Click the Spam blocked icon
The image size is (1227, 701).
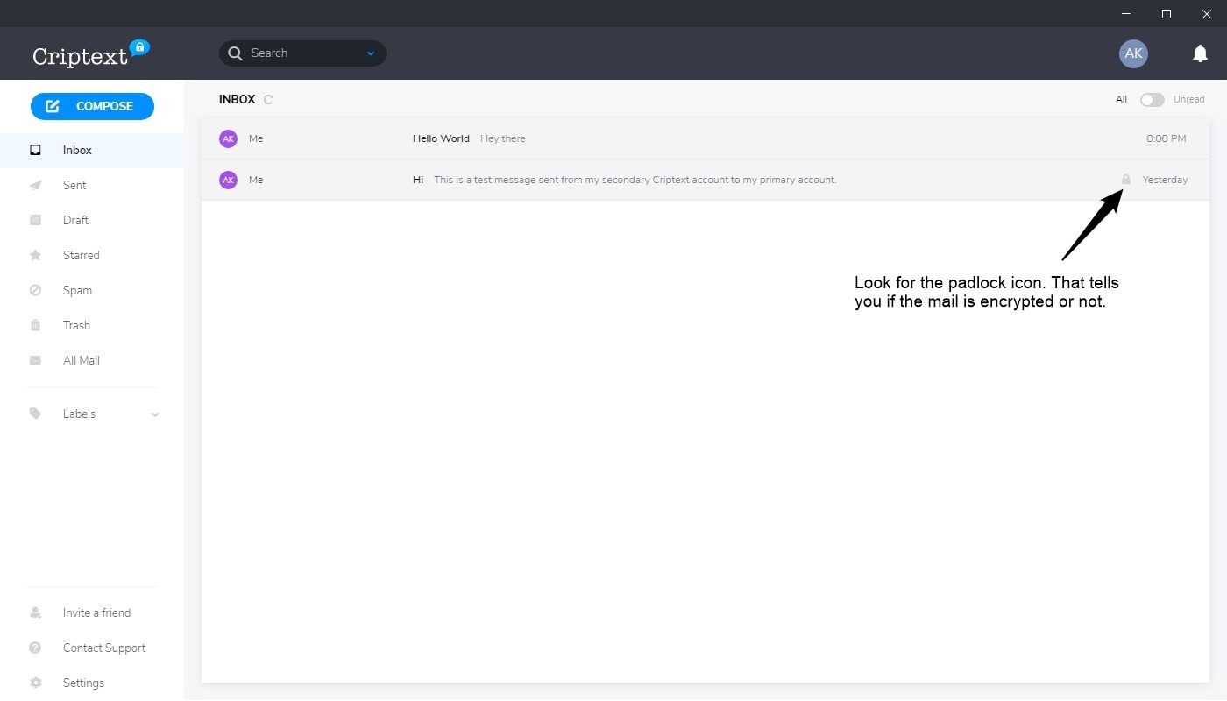35,290
